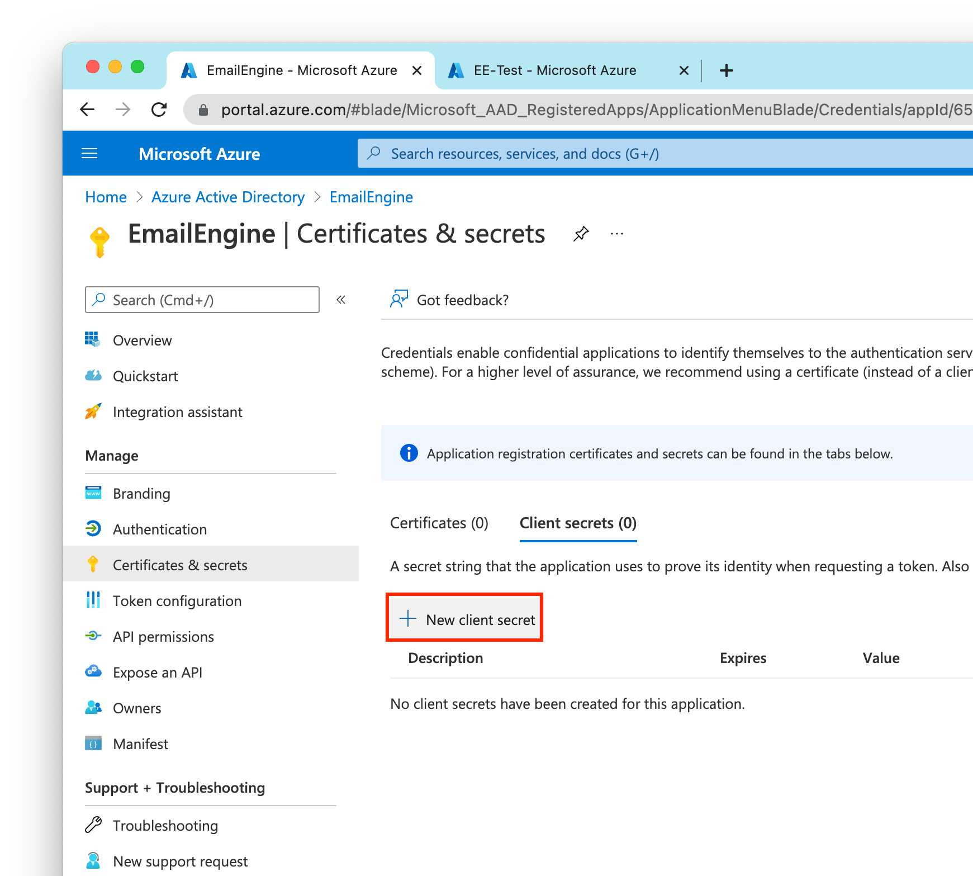This screenshot has width=973, height=876.
Task: Click the browser forward arrow
Action: (123, 110)
